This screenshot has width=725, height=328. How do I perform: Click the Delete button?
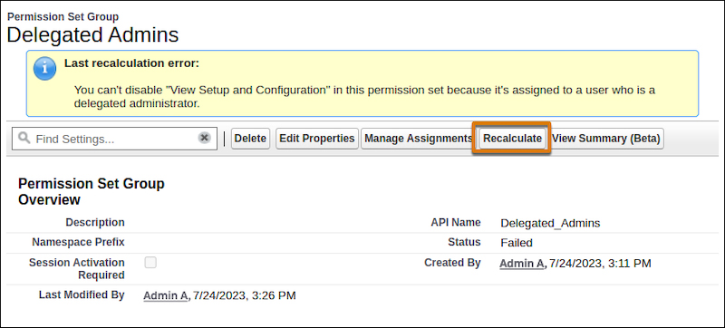coord(250,139)
